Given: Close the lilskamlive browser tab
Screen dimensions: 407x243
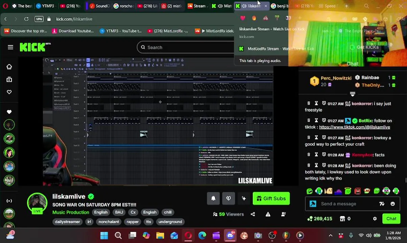Looking at the screenshot, I should coord(266,6).
